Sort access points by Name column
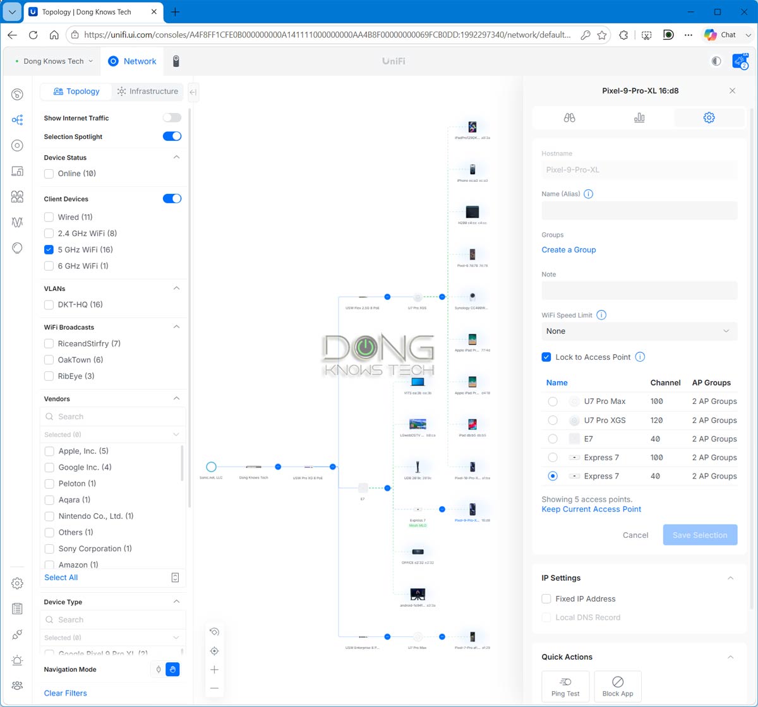 click(x=556, y=383)
